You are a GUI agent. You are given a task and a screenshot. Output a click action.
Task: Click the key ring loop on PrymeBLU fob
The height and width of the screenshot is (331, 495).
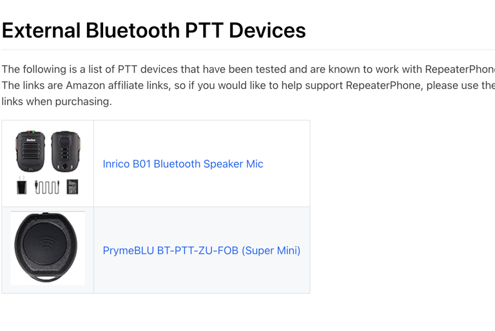(46, 278)
